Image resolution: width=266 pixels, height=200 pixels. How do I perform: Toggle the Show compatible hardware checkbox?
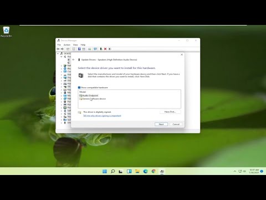tap(79, 87)
